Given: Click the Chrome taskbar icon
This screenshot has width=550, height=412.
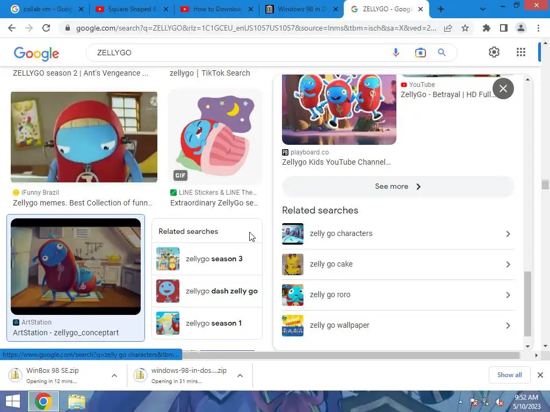Looking at the screenshot, I should (x=44, y=401).
